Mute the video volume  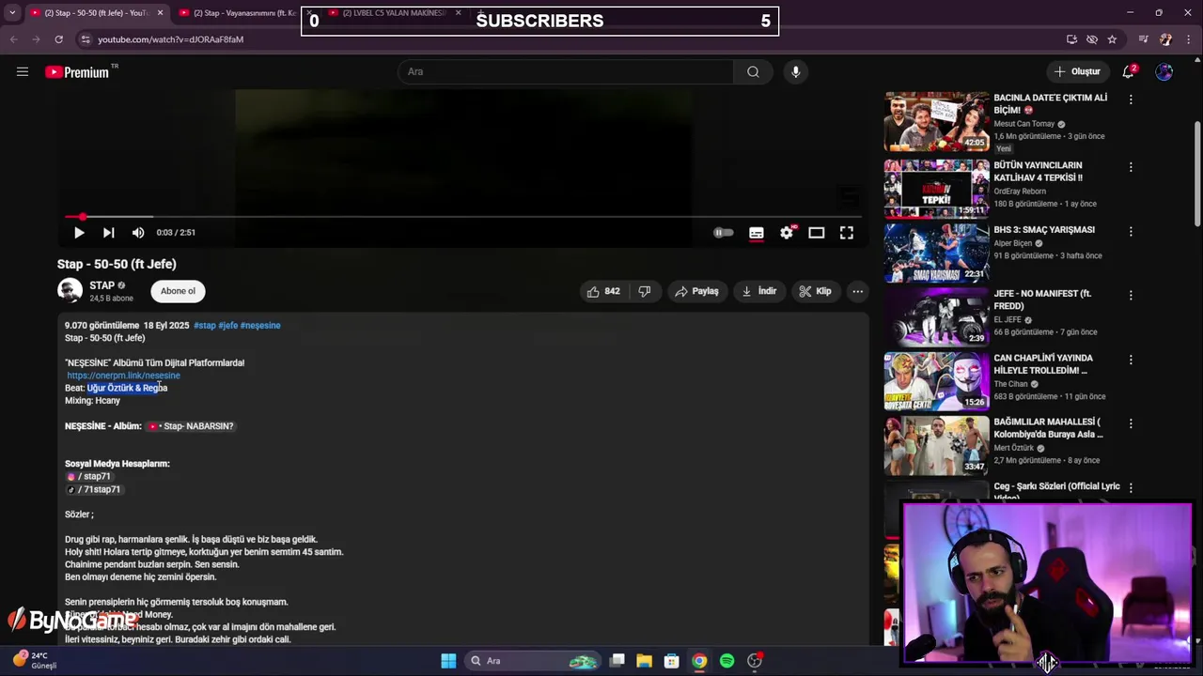[x=138, y=233]
